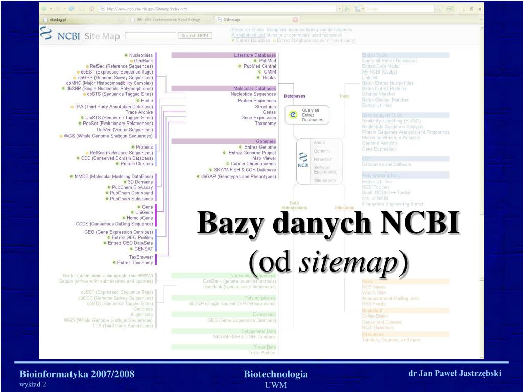
Task: Select the Sitemap tab
Action: point(256,20)
